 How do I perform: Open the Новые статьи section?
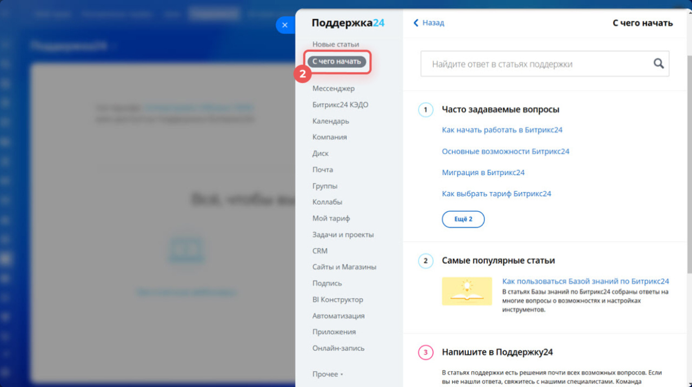[x=336, y=44]
